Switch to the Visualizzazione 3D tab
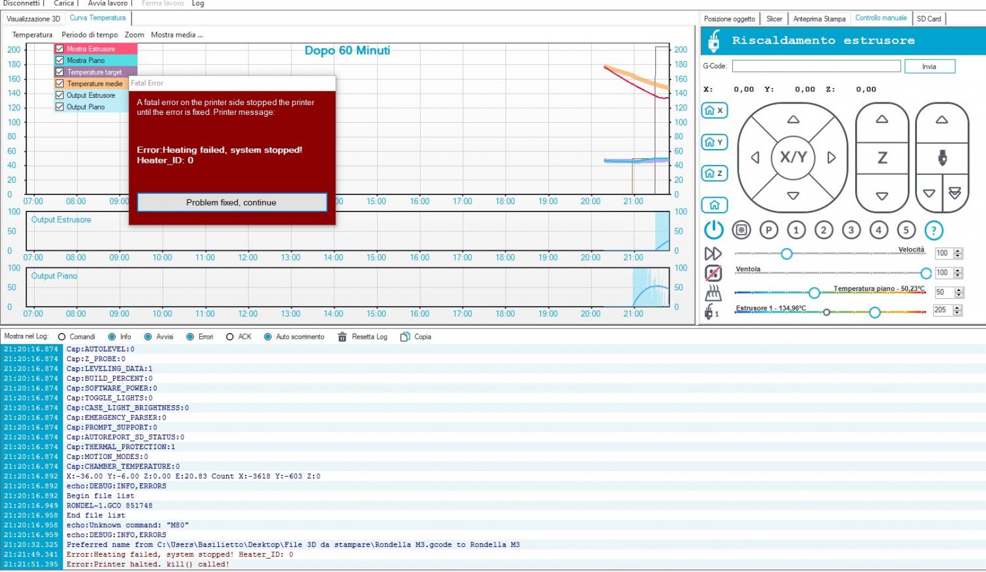The width and height of the screenshot is (986, 572). point(33,18)
